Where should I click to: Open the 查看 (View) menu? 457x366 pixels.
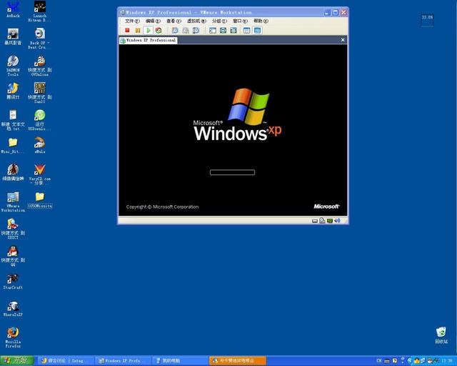174,21
